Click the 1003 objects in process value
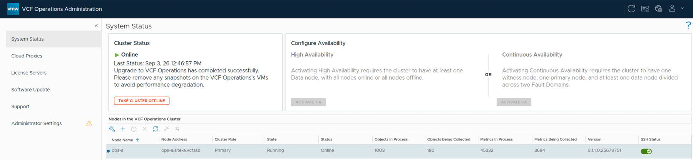 (380, 150)
